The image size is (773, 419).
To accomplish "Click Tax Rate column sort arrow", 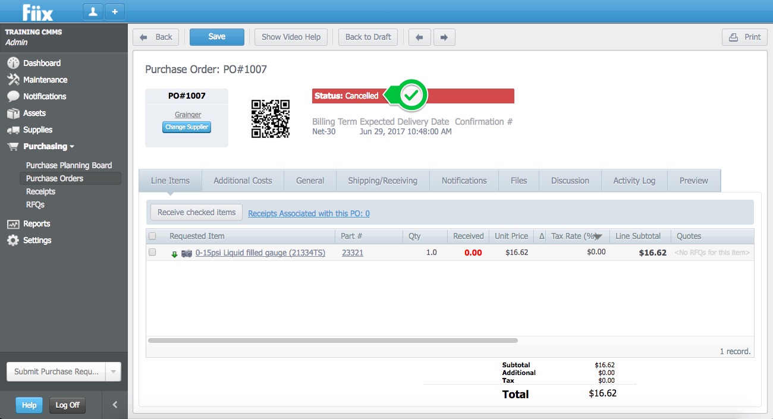I will point(599,237).
